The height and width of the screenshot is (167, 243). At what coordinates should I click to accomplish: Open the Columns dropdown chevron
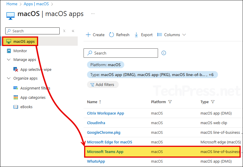(184, 35)
